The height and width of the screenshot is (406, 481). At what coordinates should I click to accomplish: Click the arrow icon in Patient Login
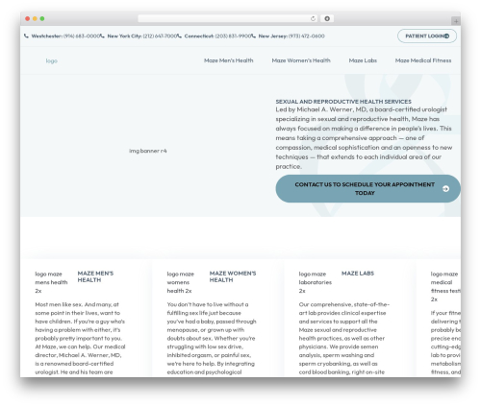[x=446, y=36]
